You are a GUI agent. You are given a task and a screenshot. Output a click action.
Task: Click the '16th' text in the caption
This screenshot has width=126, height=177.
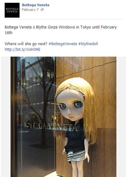(9, 33)
